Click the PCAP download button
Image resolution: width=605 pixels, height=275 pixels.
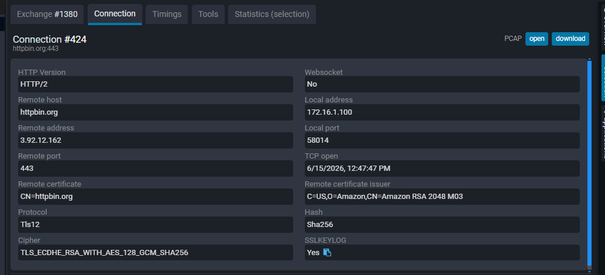[x=570, y=39]
